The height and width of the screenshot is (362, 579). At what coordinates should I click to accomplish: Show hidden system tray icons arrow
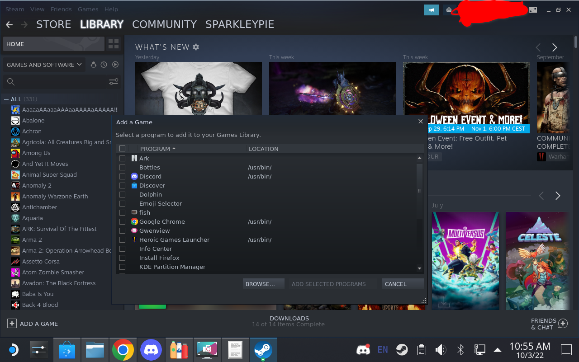point(497,349)
